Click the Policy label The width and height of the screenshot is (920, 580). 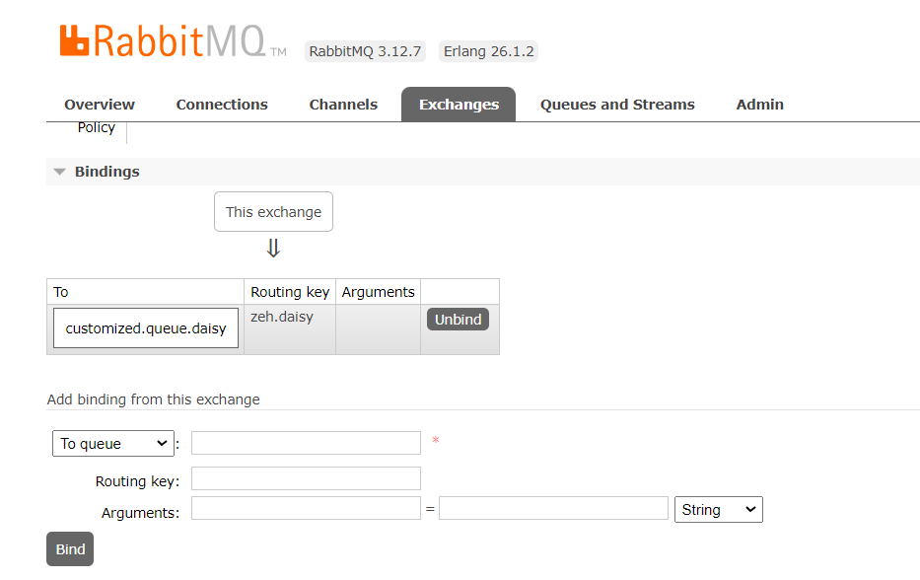click(x=97, y=128)
